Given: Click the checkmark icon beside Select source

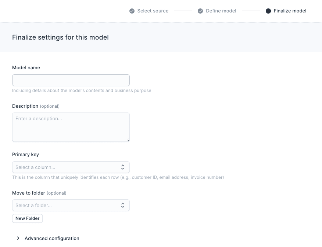Looking at the screenshot, I should click(131, 11).
